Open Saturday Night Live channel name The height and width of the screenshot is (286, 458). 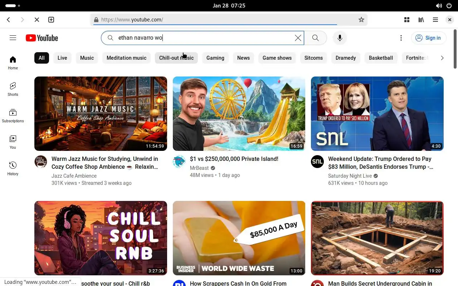(350, 176)
